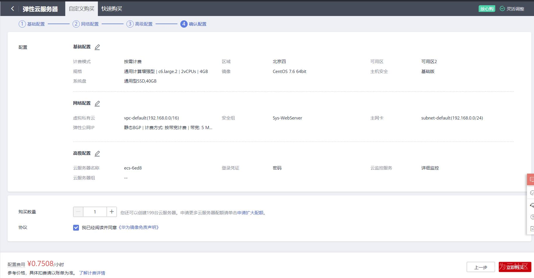Select step 4 确认配置
Viewport: 534px width, 278px height.
[x=193, y=24]
